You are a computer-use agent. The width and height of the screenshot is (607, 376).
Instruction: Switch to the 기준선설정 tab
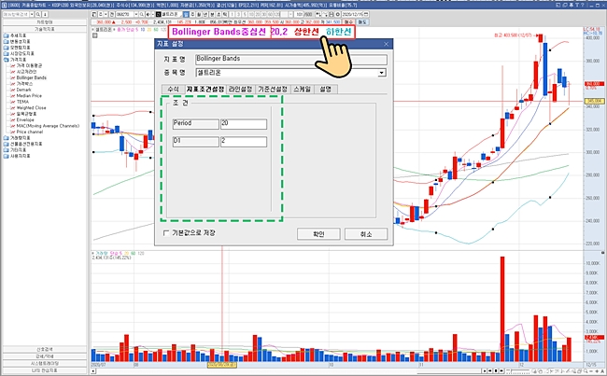coord(273,90)
